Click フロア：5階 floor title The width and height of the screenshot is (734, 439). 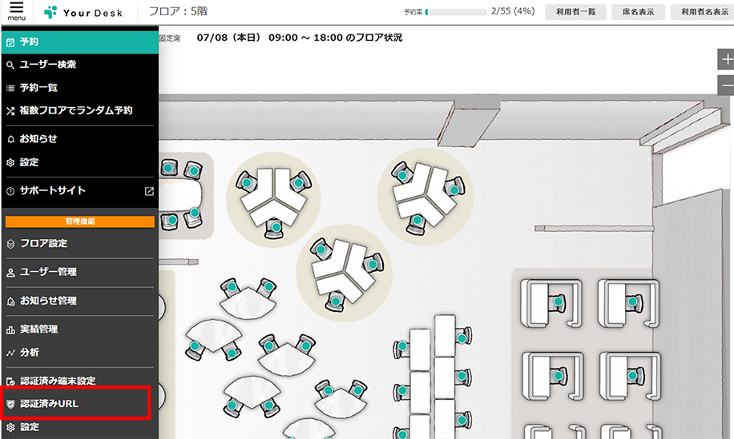coord(178,11)
